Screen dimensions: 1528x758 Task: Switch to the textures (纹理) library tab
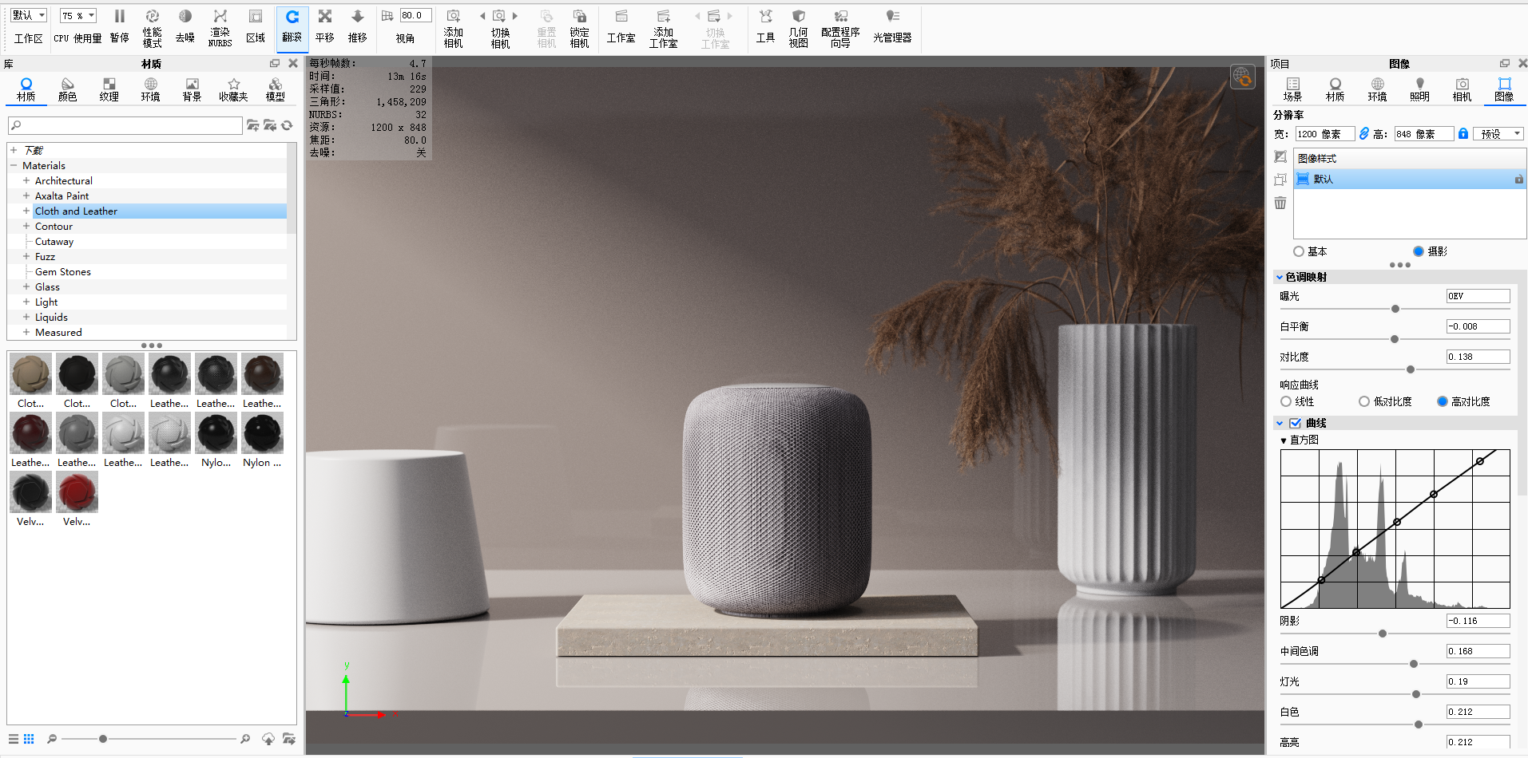(x=109, y=89)
